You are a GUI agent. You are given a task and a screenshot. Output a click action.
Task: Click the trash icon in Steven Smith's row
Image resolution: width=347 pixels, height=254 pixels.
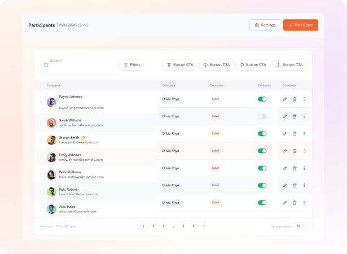point(295,134)
